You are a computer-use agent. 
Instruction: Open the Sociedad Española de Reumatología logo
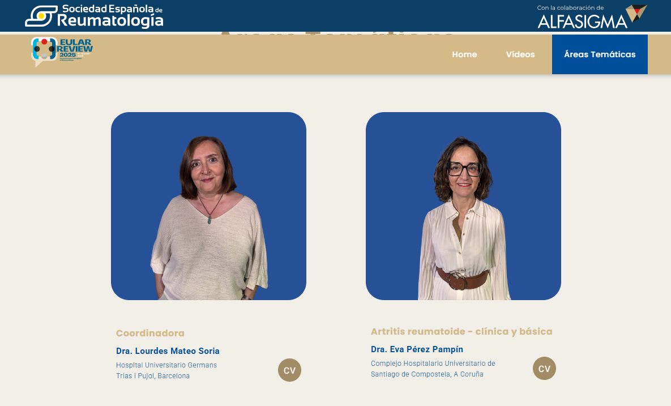(94, 16)
